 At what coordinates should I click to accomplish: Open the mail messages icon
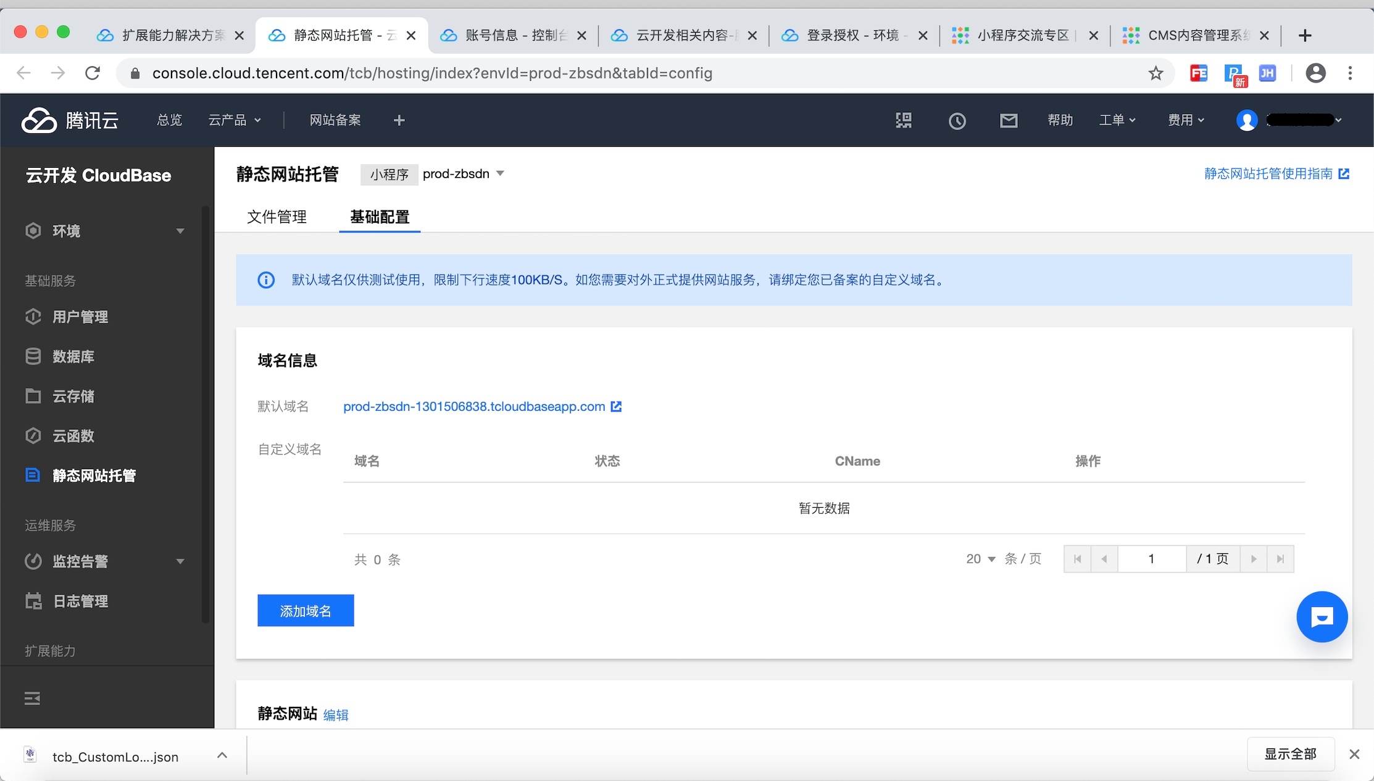1008,120
